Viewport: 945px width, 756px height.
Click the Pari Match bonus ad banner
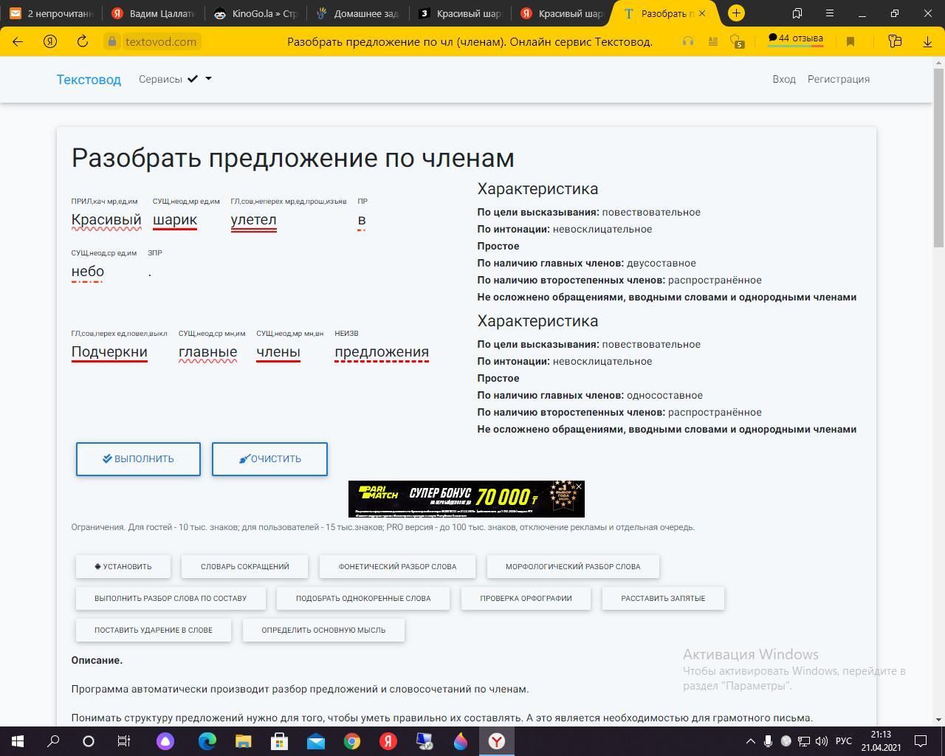(x=466, y=499)
